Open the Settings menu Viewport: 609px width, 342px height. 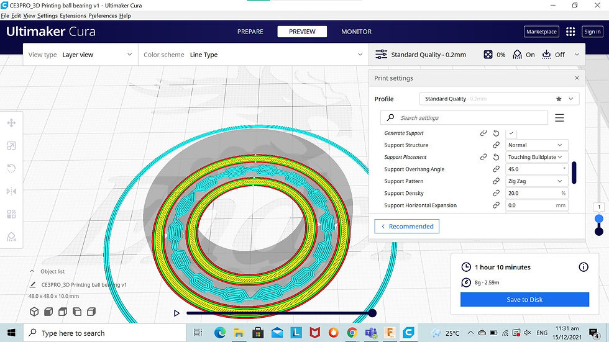click(x=47, y=16)
